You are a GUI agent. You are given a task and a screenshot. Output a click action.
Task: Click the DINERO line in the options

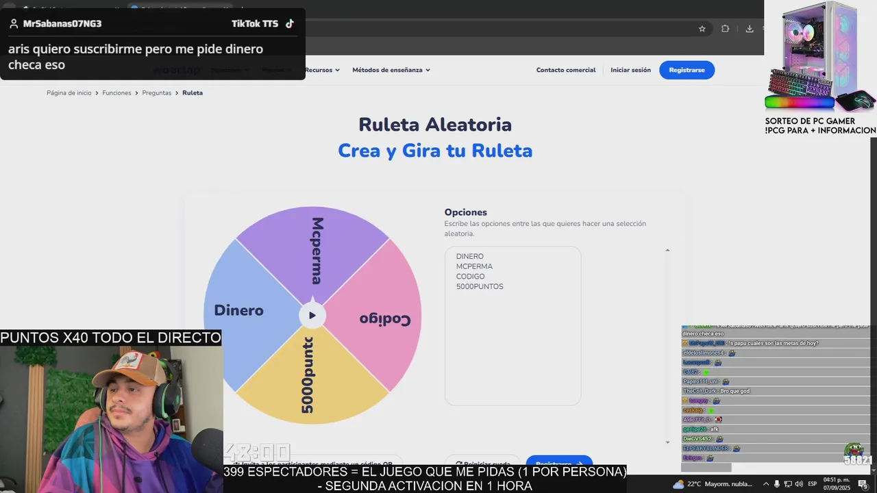(x=470, y=256)
